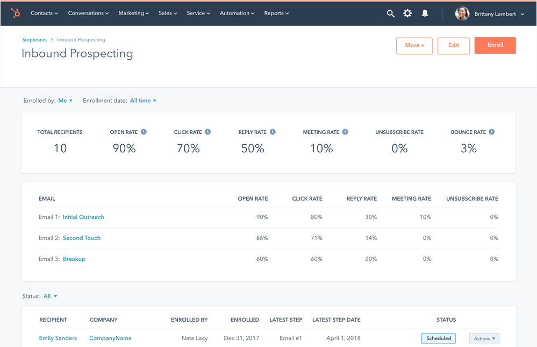
Task: Click info icon next to Reply Rate
Action: point(273,132)
